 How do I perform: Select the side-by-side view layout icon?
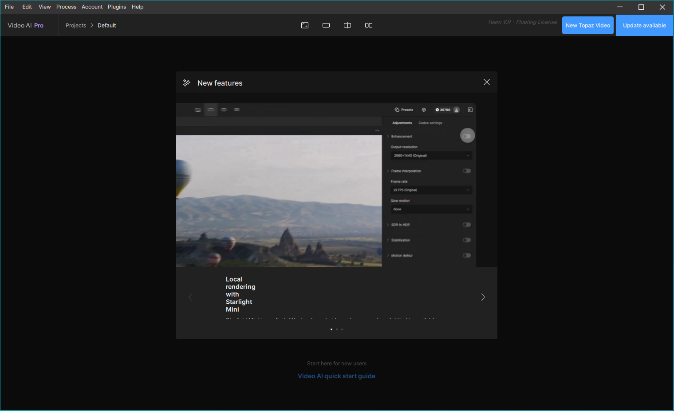coord(369,25)
